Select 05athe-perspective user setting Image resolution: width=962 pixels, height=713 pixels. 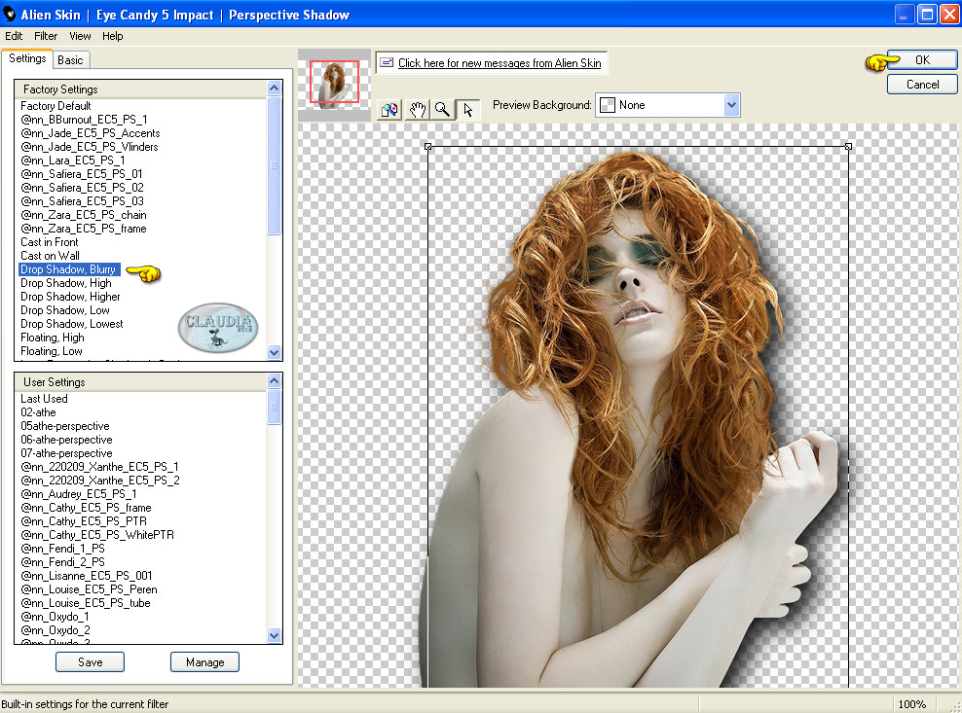[65, 426]
